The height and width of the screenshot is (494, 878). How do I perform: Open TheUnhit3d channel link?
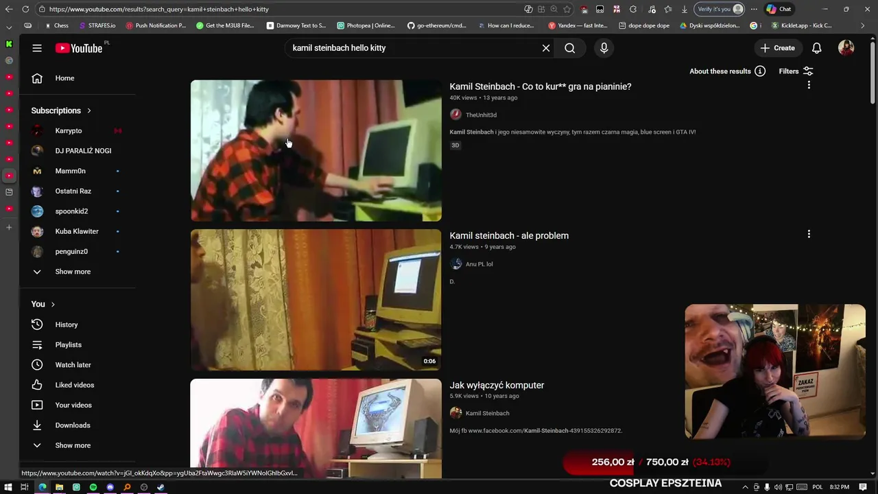click(x=481, y=115)
